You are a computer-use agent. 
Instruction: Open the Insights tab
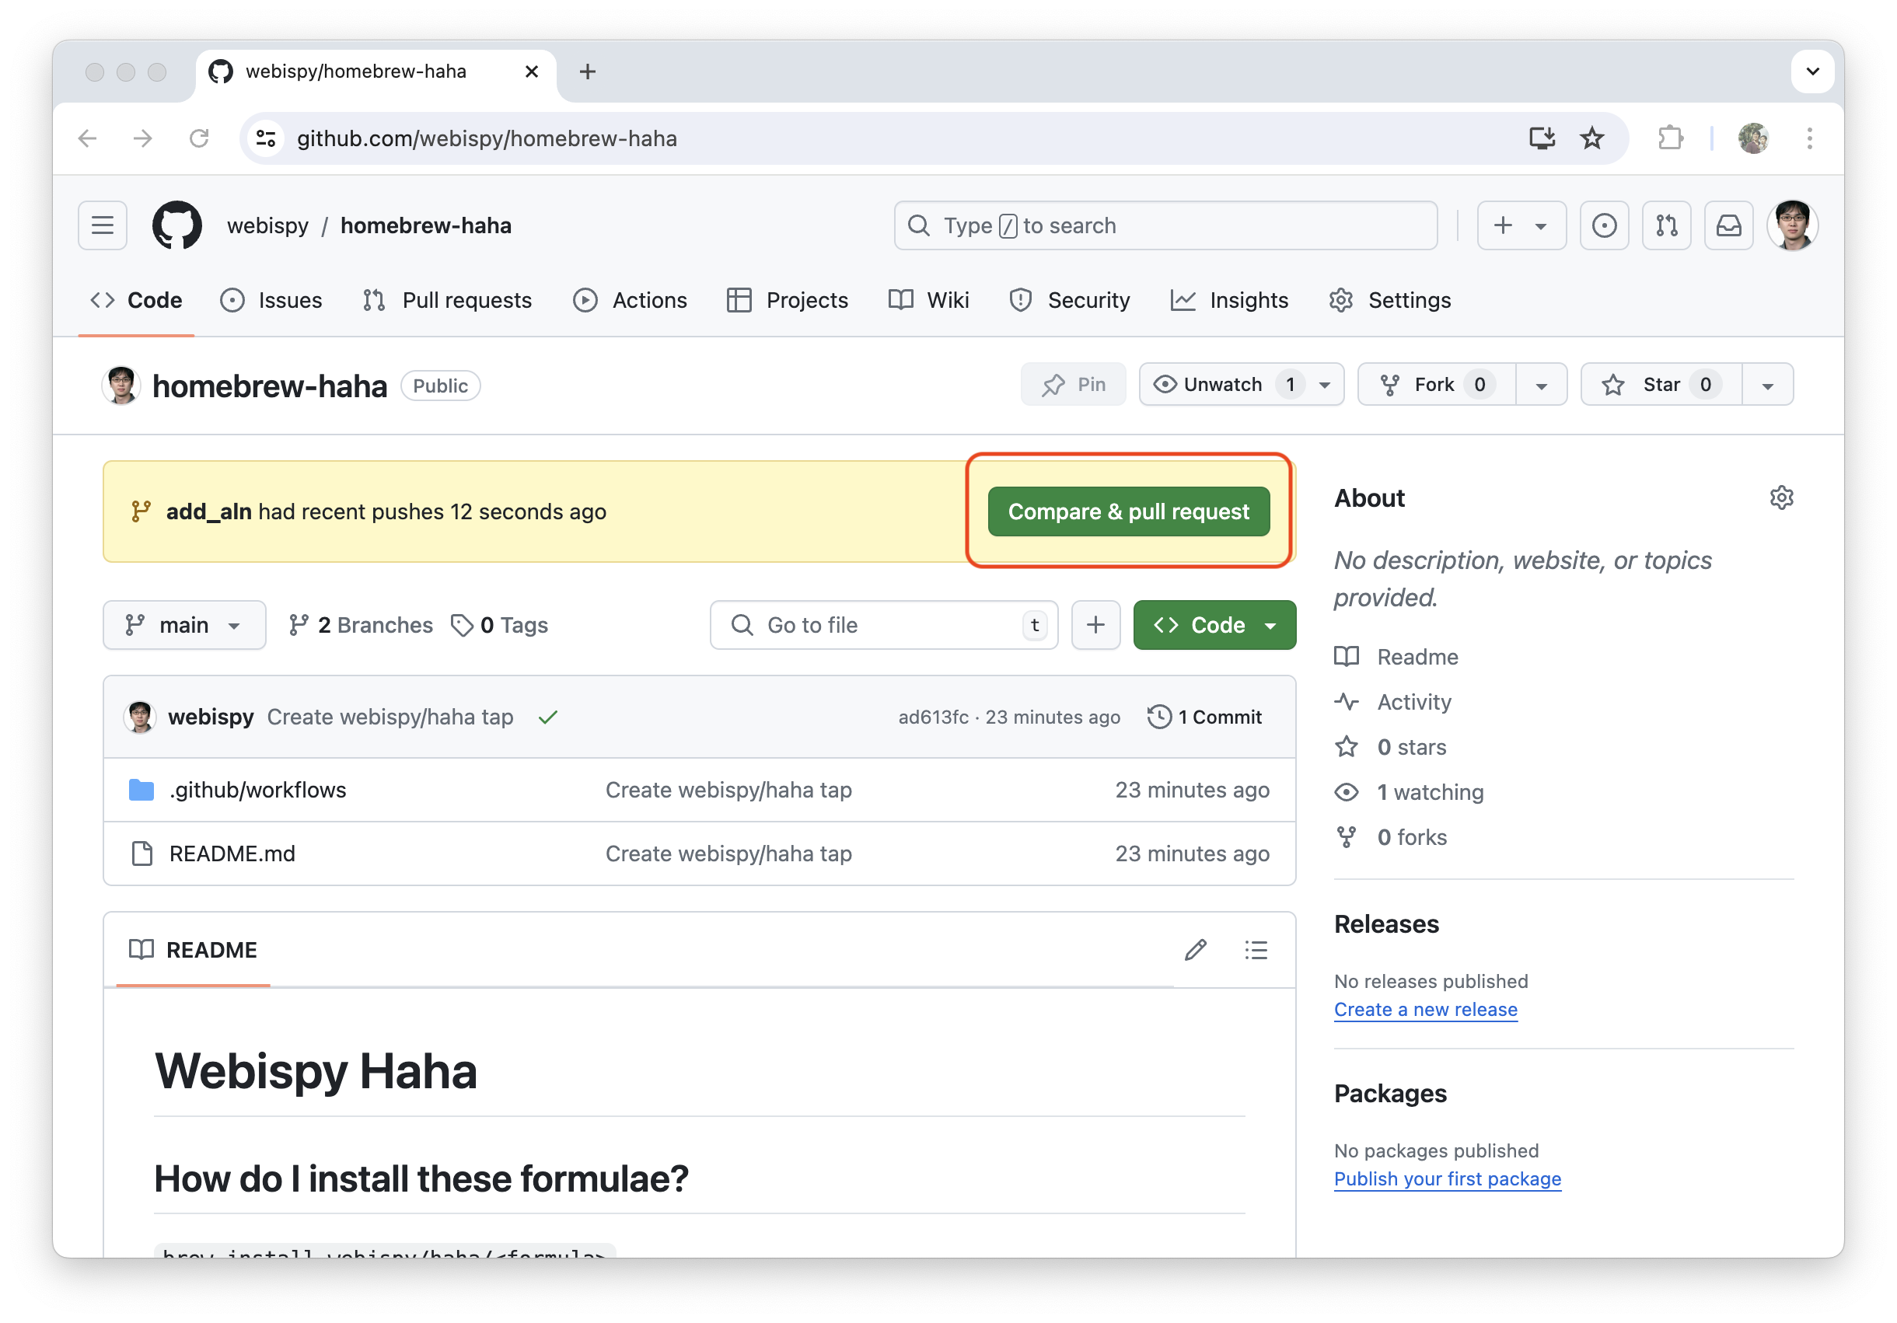[1229, 301]
